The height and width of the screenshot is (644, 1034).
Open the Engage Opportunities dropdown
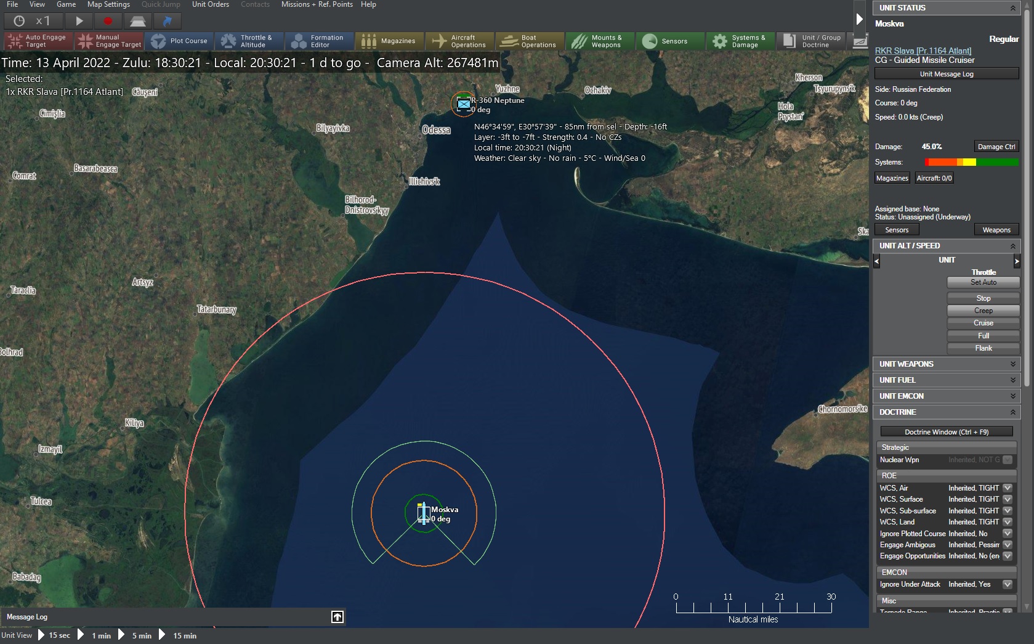coord(1008,556)
